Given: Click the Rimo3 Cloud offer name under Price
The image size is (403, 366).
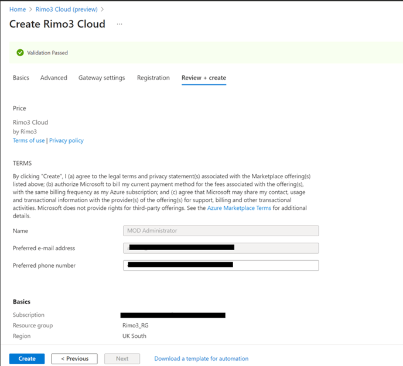Looking at the screenshot, I should click(30, 122).
